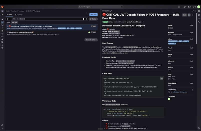Screen dimensions: 201x131
Task: Open the merge requests branch icon in sidebar
Action: (x=2, y=25)
